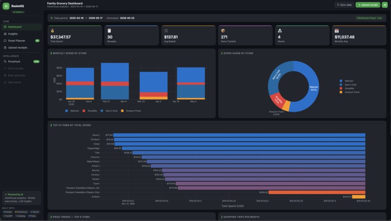Click the $37,347.57 Total Spend value
Image resolution: width=391 pixels, height=221 pixels.
pyautogui.click(x=61, y=37)
